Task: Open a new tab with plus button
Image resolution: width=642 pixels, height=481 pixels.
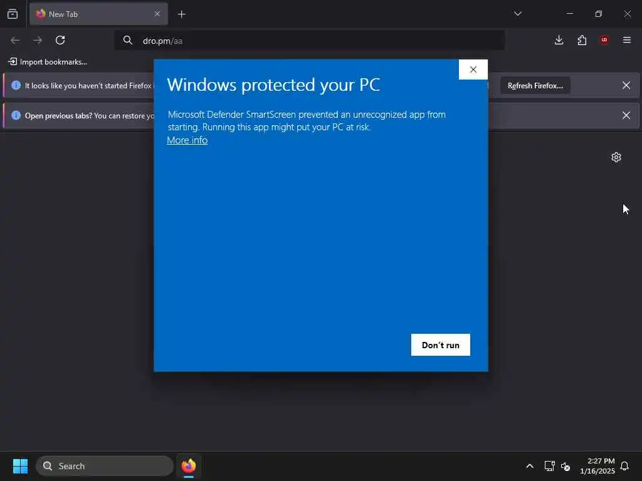Action: pos(181,14)
